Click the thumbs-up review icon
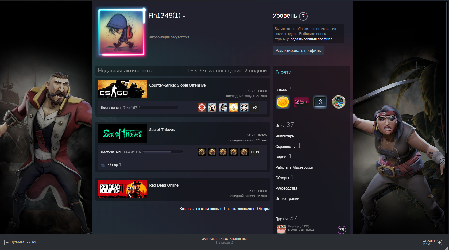This screenshot has width=449, height=250. [103, 165]
